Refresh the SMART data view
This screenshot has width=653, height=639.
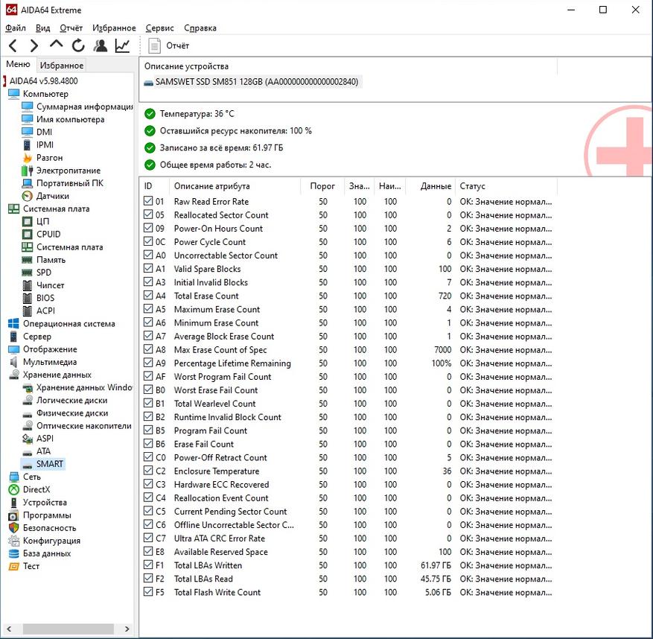(x=78, y=45)
